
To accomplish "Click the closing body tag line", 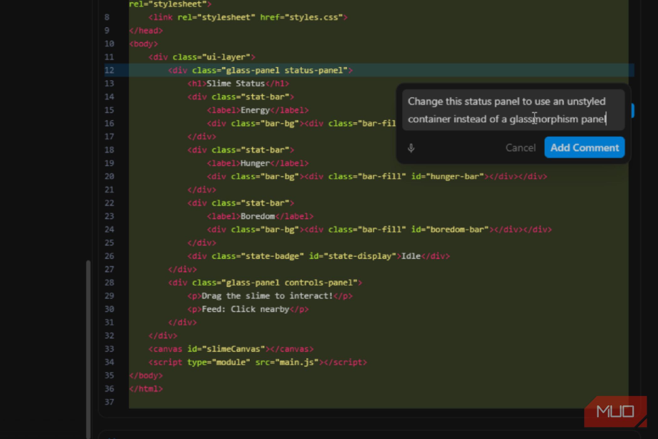I will click(x=146, y=375).
